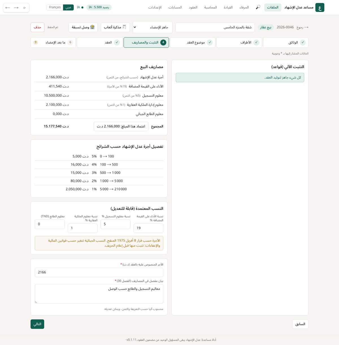Open the المحاسبة menu item
Screen dimensions: 339x345
coord(210,7)
